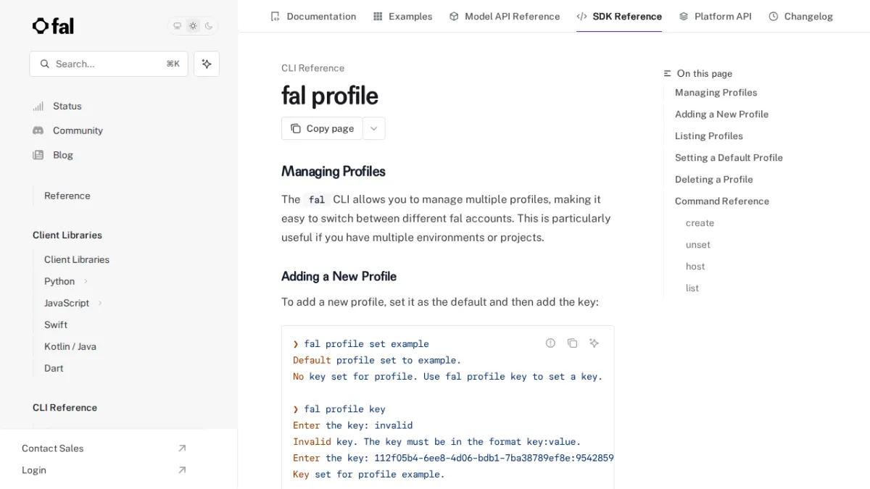Image resolution: width=870 pixels, height=489 pixels.
Task: Open the Login link
Action: tap(34, 470)
